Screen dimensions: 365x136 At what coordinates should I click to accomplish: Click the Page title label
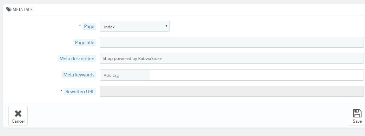(x=85, y=42)
